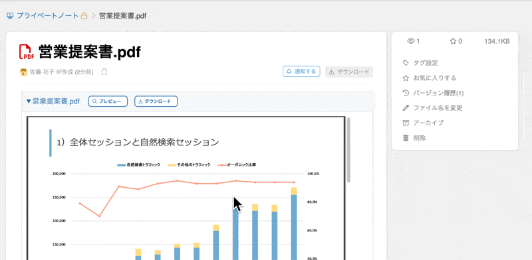Click the trash can icon
Image resolution: width=532 pixels, height=260 pixels.
point(406,138)
